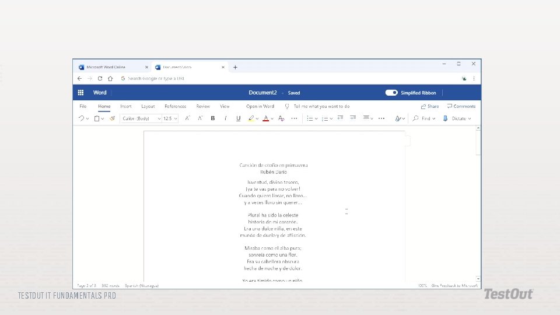560x315 pixels.
Task: Click the Shrink Font icon
Action: [200, 118]
